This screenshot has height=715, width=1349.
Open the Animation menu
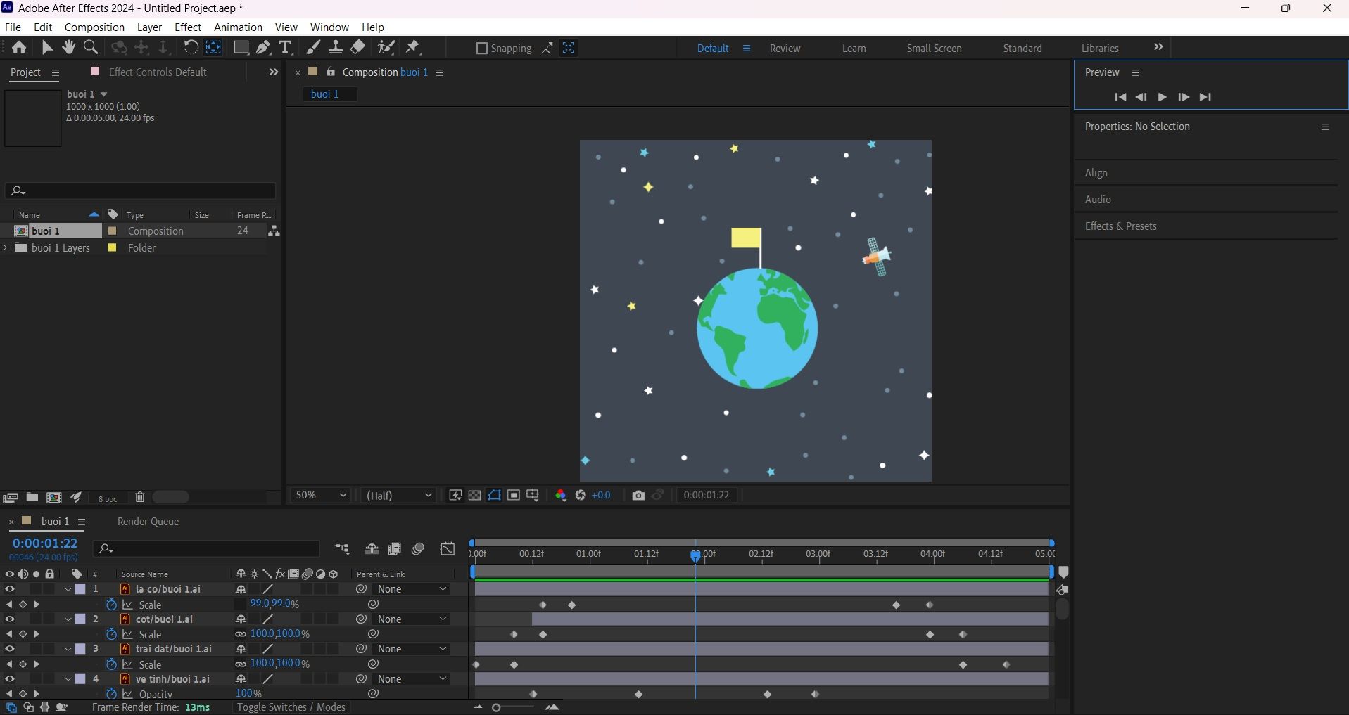pyautogui.click(x=238, y=27)
